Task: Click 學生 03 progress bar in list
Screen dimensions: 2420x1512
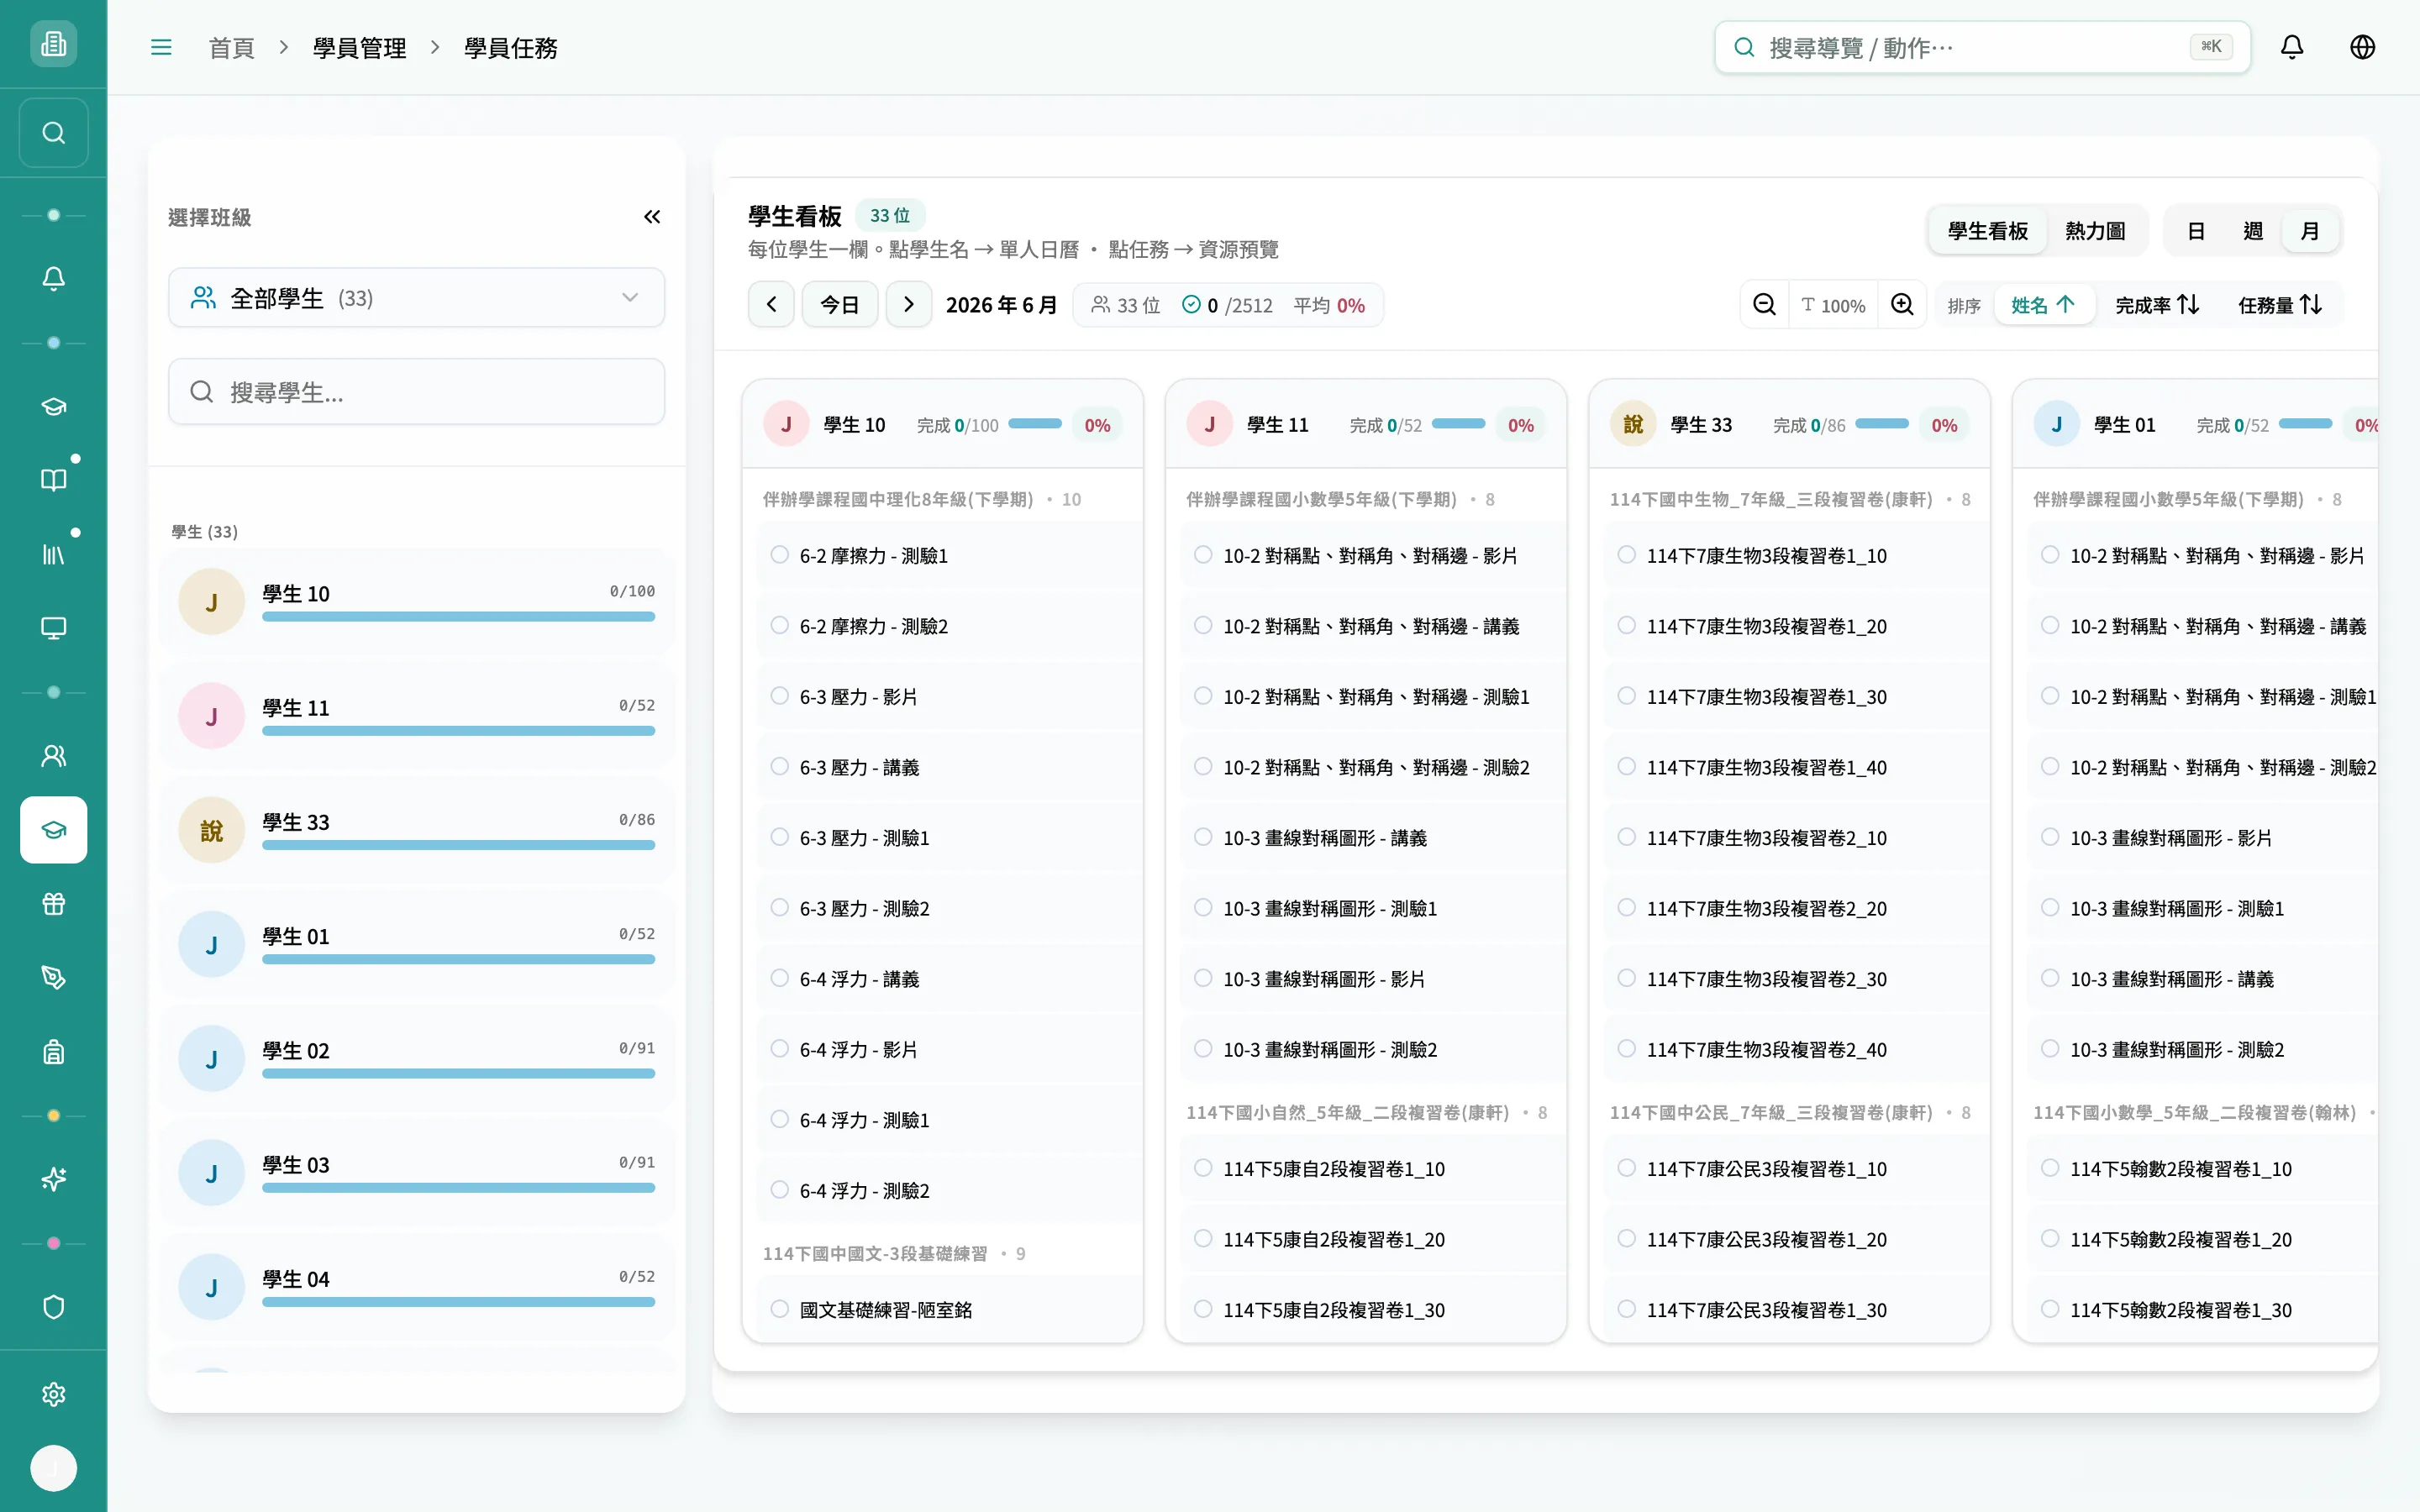Action: pos(458,1188)
